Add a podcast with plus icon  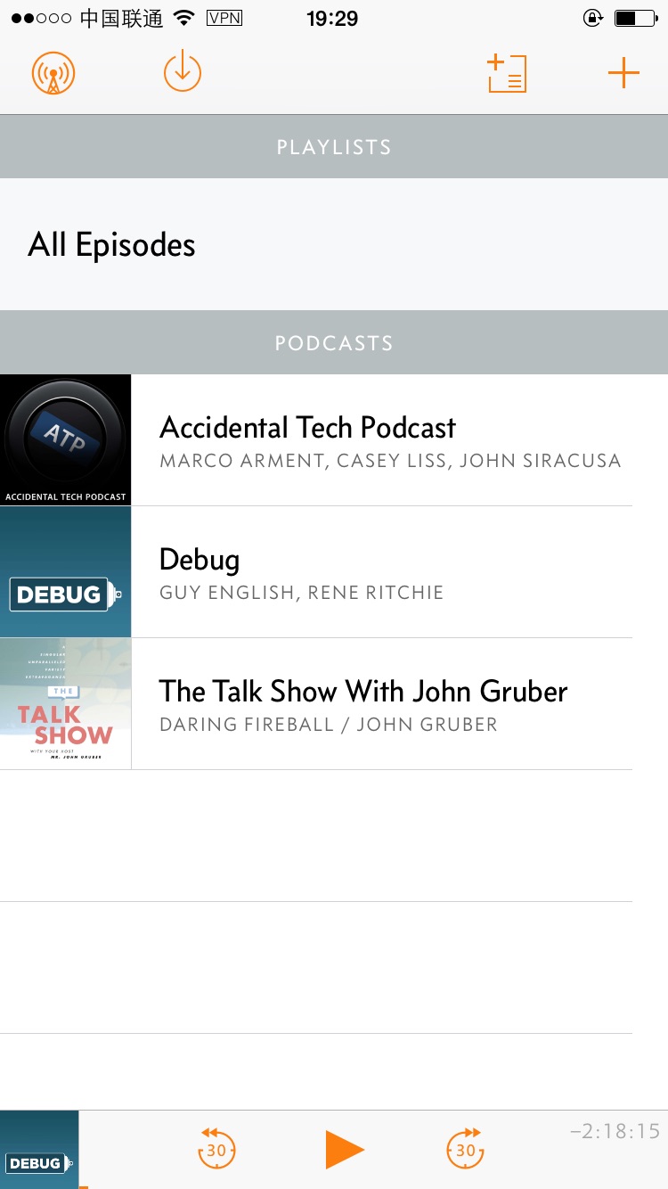[623, 73]
